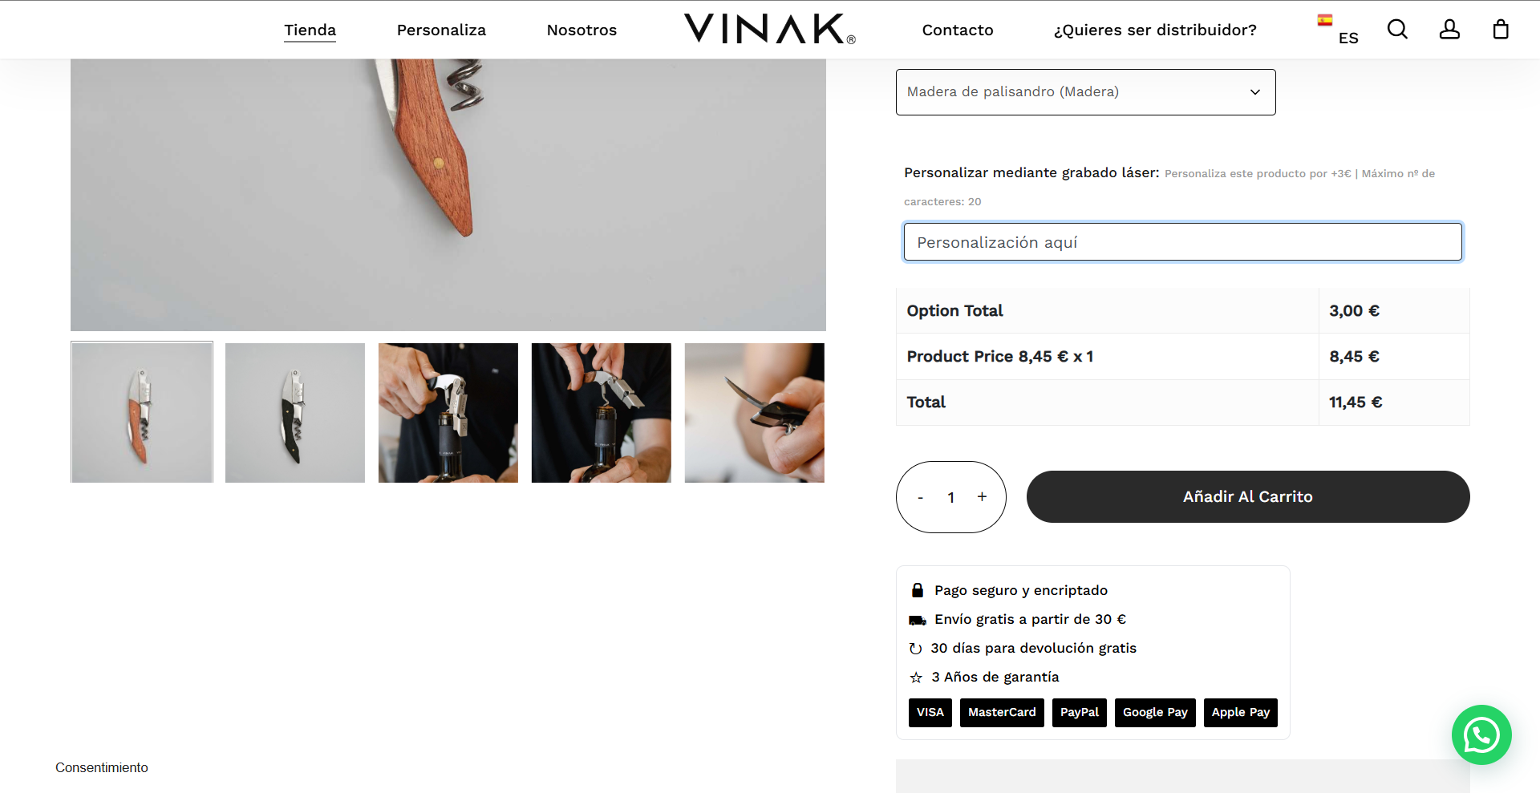Open the shopping bag cart icon
The image size is (1540, 793).
[x=1501, y=30]
